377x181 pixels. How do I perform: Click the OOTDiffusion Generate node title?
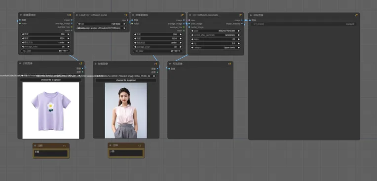pyautogui.click(x=205, y=15)
